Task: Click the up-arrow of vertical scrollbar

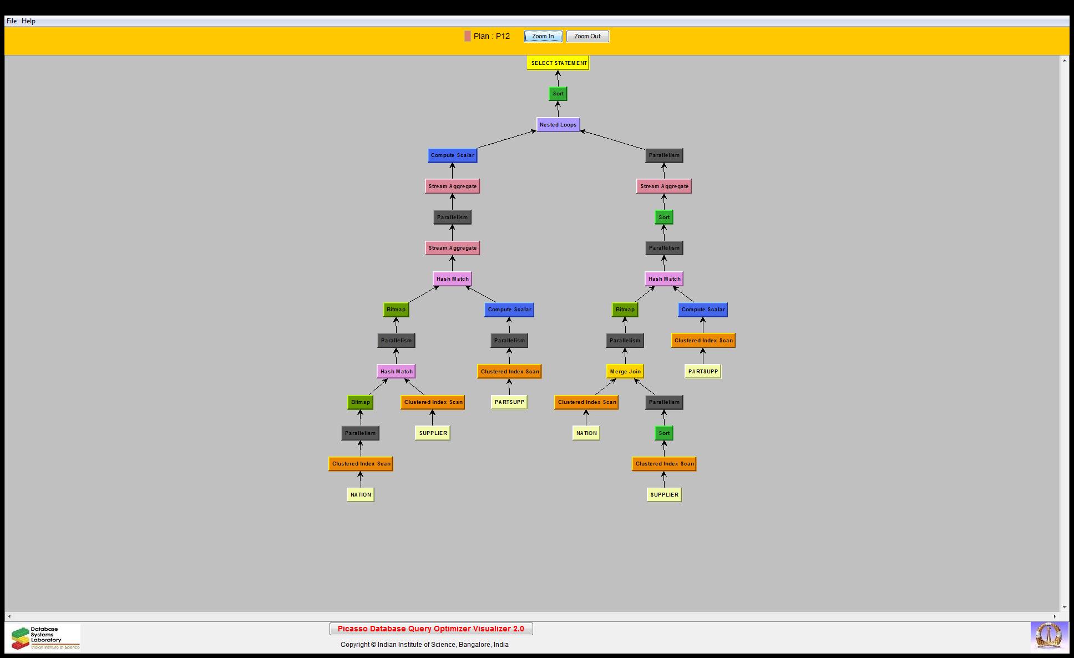Action: point(1064,60)
